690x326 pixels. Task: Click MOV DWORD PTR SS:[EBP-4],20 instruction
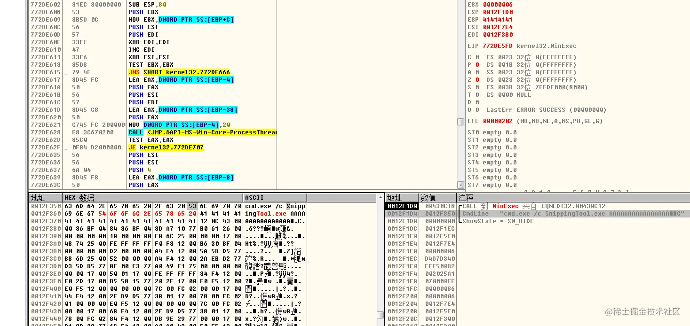click(x=179, y=125)
